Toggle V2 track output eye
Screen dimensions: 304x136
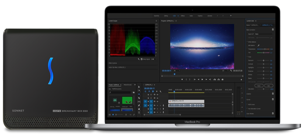pos(157,98)
